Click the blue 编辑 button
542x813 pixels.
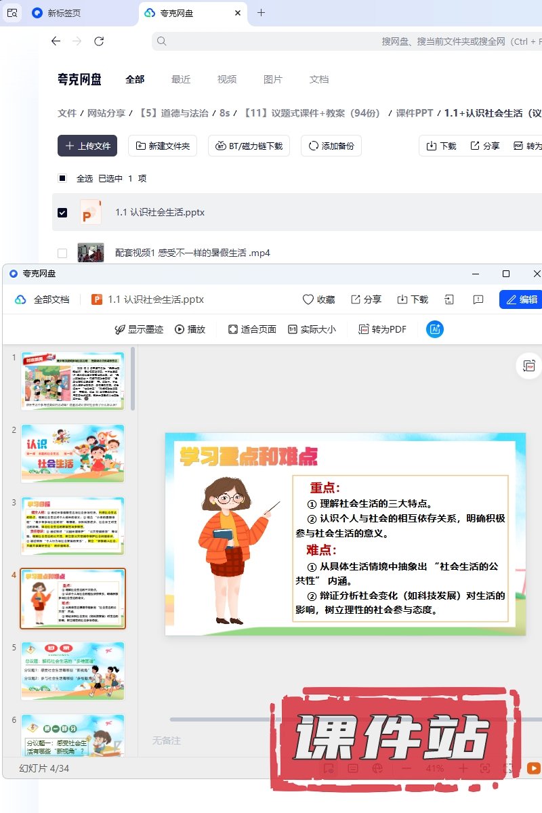pyautogui.click(x=520, y=299)
